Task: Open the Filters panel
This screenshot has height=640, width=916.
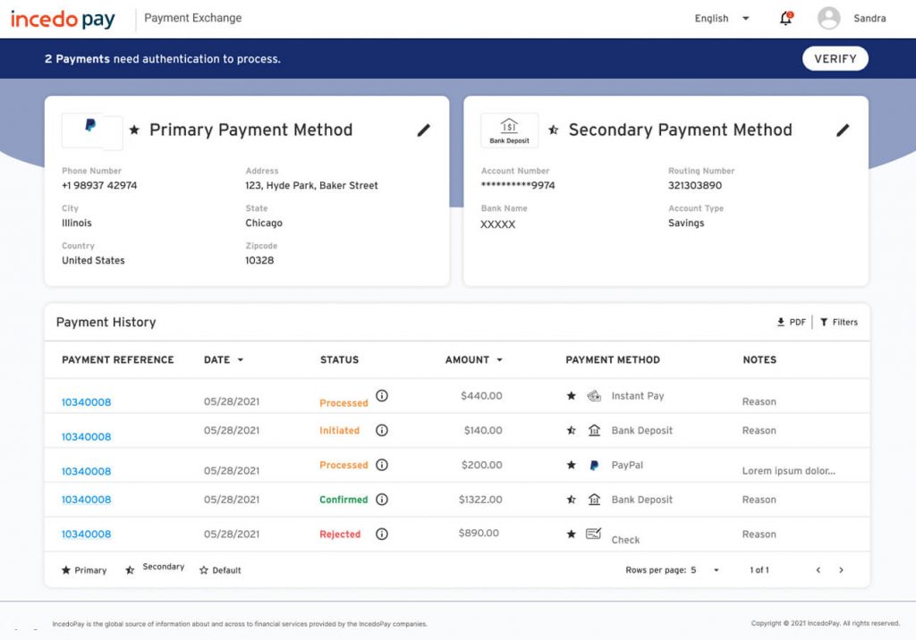Action: (x=838, y=322)
